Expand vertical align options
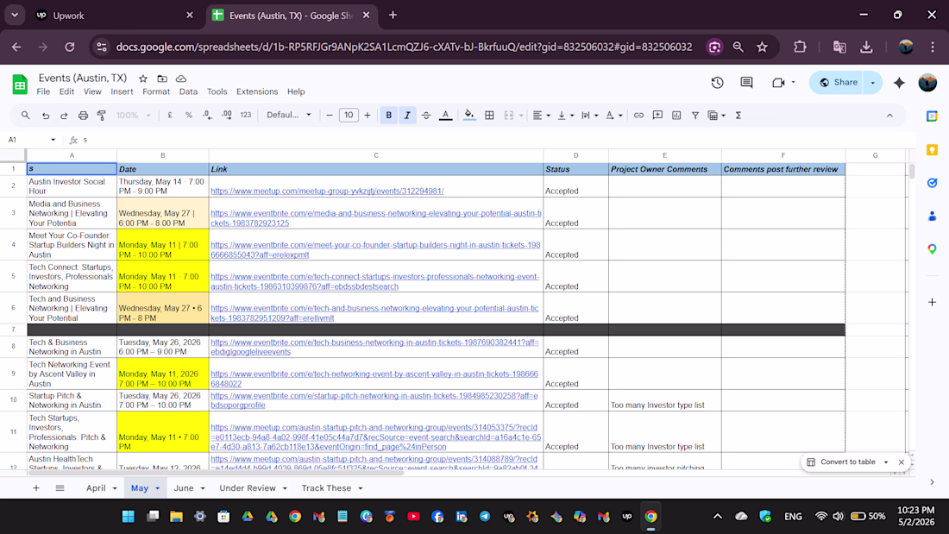The height and width of the screenshot is (534, 949). [x=572, y=115]
